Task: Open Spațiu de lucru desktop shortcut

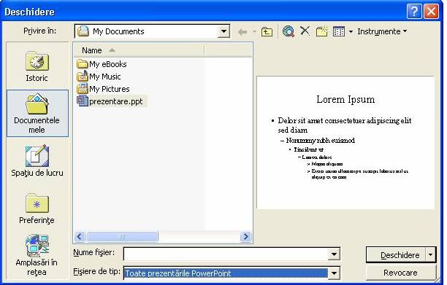Action: coord(37,161)
